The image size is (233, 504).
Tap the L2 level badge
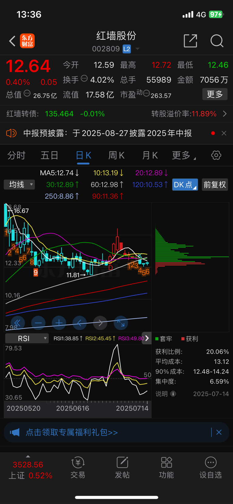[127, 49]
